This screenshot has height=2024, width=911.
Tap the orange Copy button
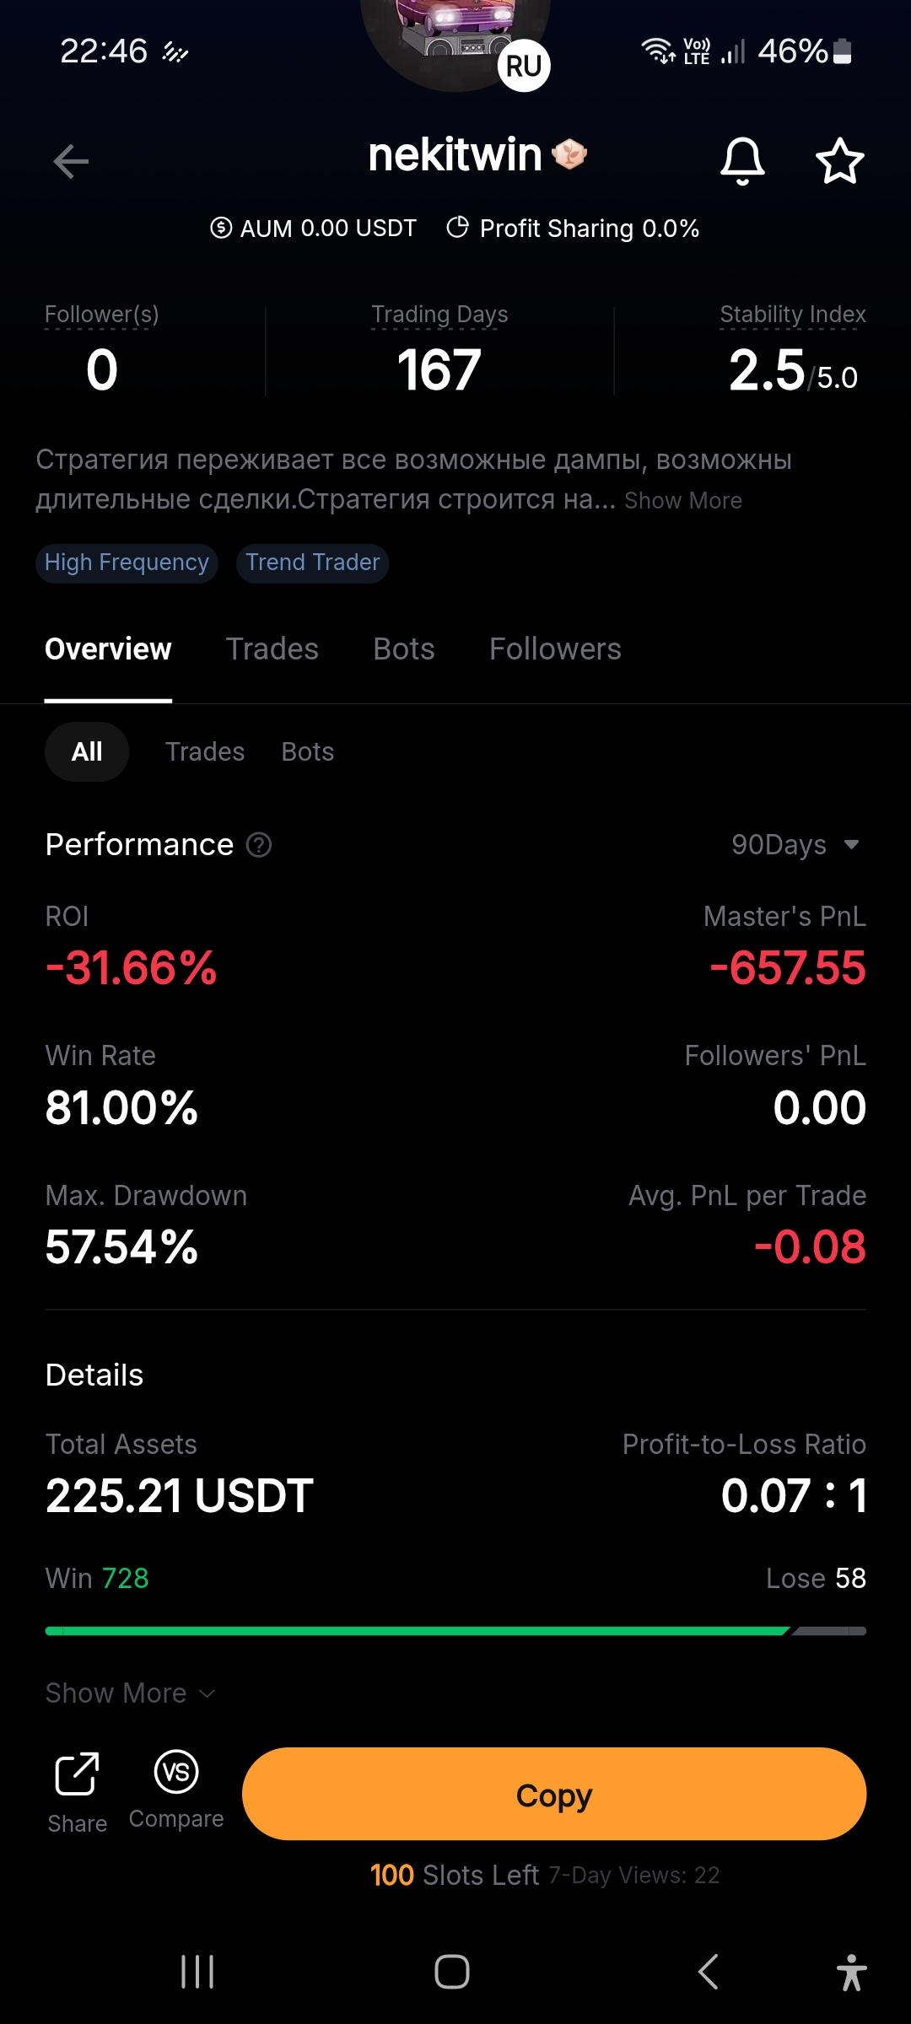click(554, 1794)
